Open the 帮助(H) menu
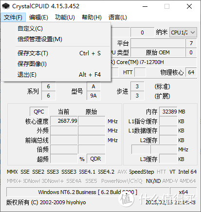The width and height of the screenshot is (201, 212). pyautogui.click(x=91, y=17)
